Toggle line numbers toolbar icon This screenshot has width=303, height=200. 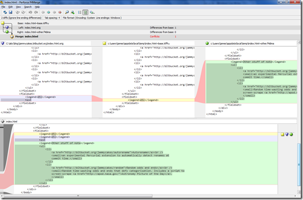[x=80, y=13]
